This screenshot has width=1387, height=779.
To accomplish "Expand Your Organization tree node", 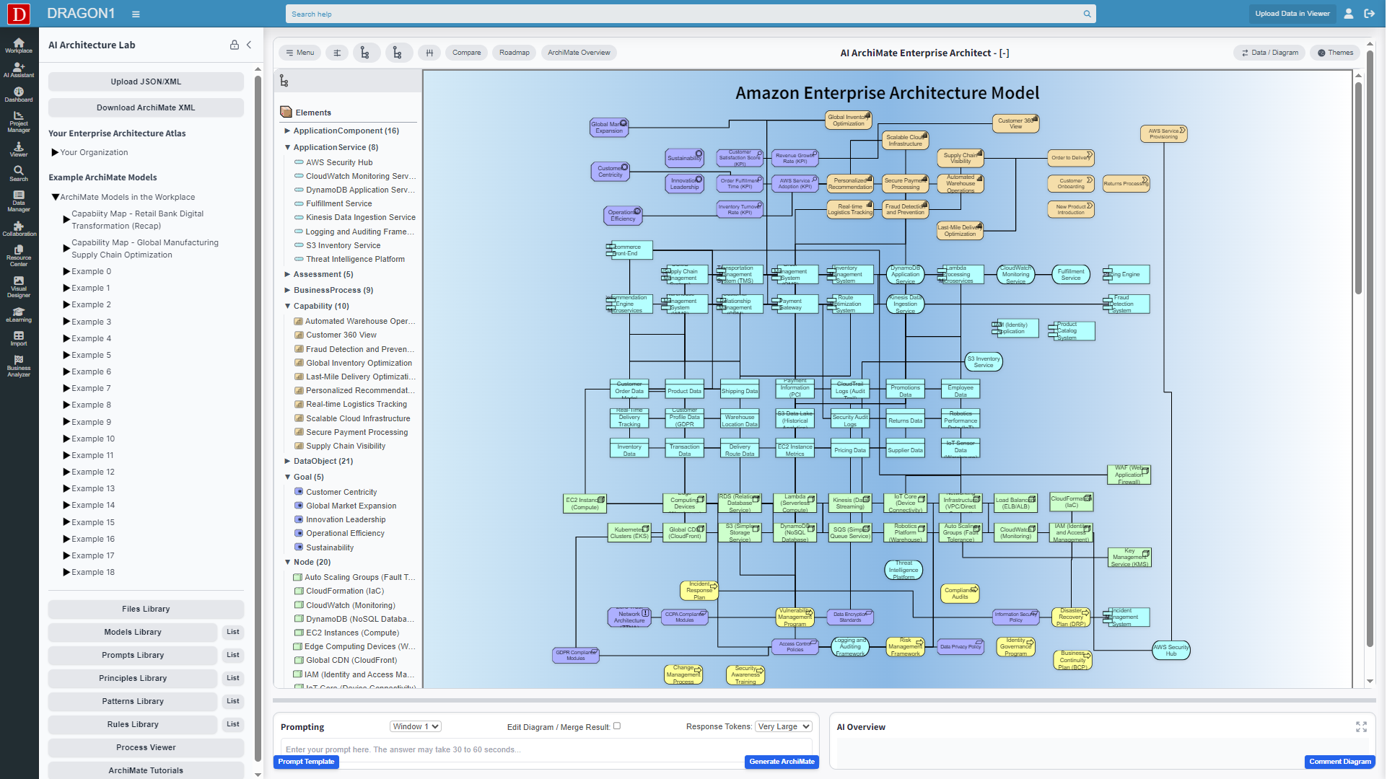I will pos(55,153).
